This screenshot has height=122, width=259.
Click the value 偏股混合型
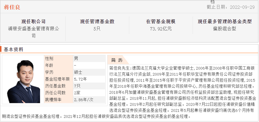pos(224,29)
